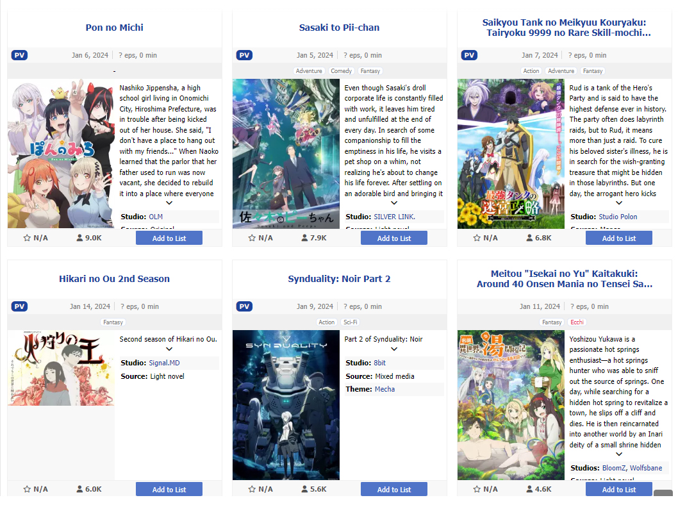This screenshot has height=532, width=678.
Task: Click PV badge on Saikyou Tank no Meikyuu
Action: (469, 55)
